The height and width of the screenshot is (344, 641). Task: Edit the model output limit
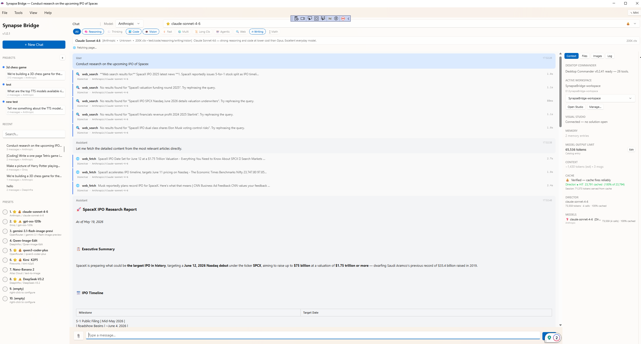pyautogui.click(x=631, y=149)
